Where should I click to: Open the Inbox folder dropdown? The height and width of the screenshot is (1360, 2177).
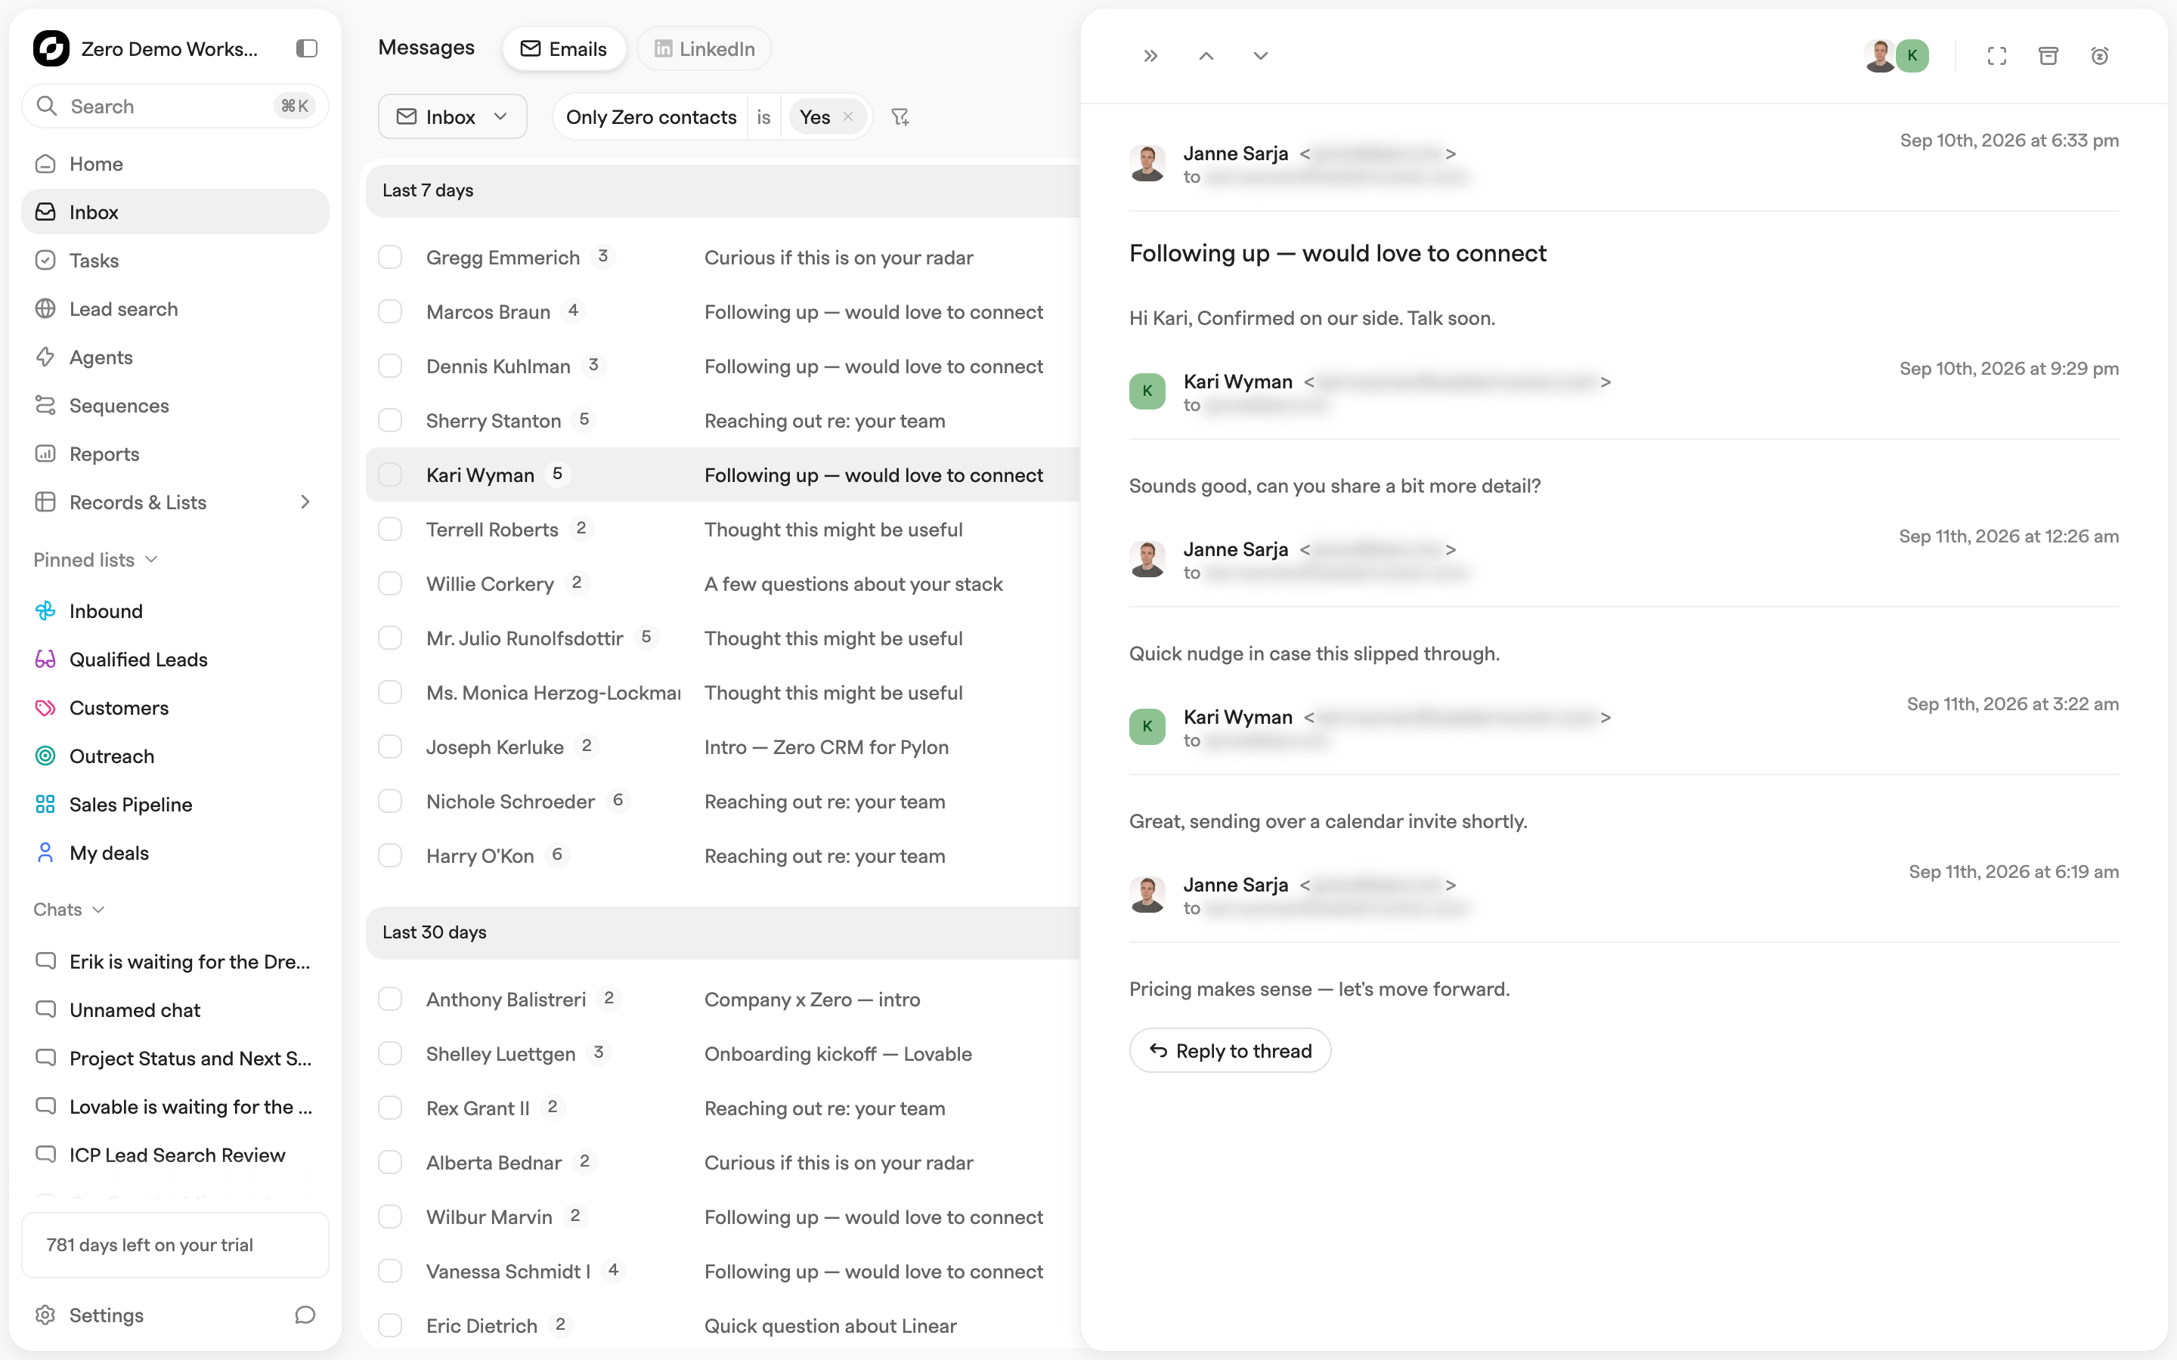coord(453,117)
